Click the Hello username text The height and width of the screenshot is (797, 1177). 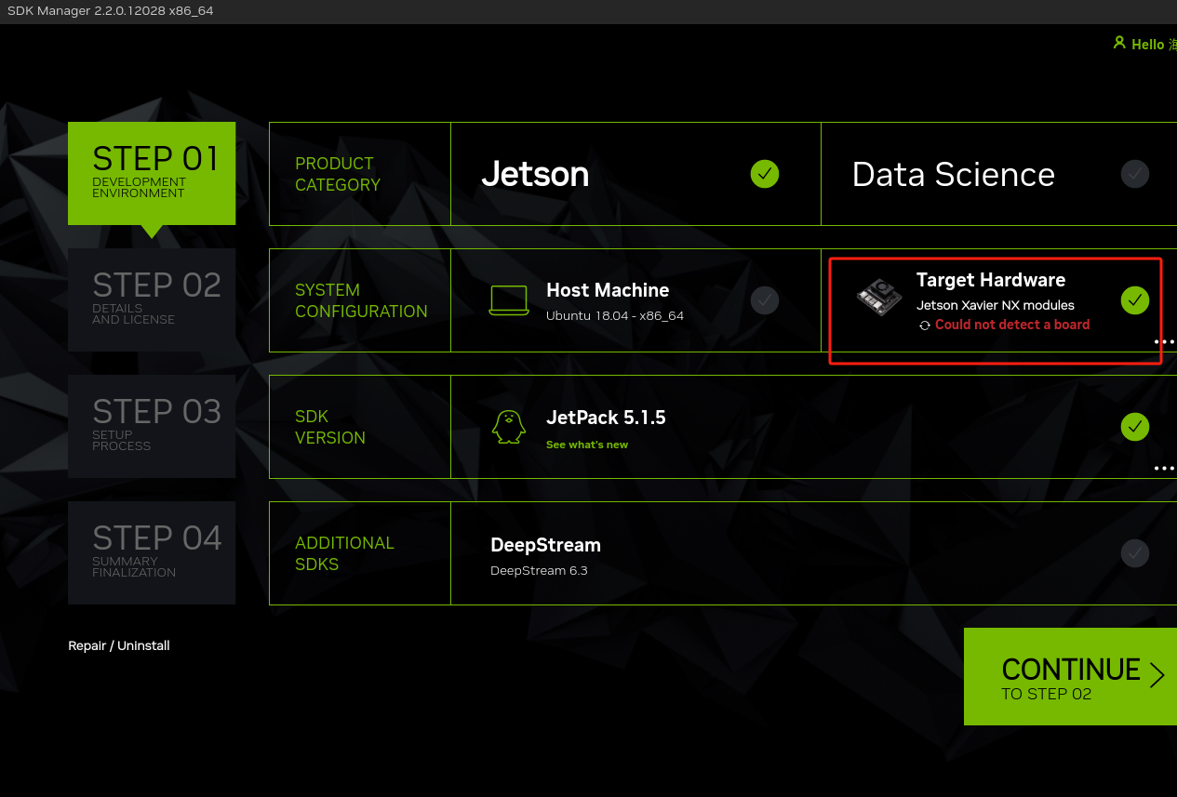tap(1154, 44)
